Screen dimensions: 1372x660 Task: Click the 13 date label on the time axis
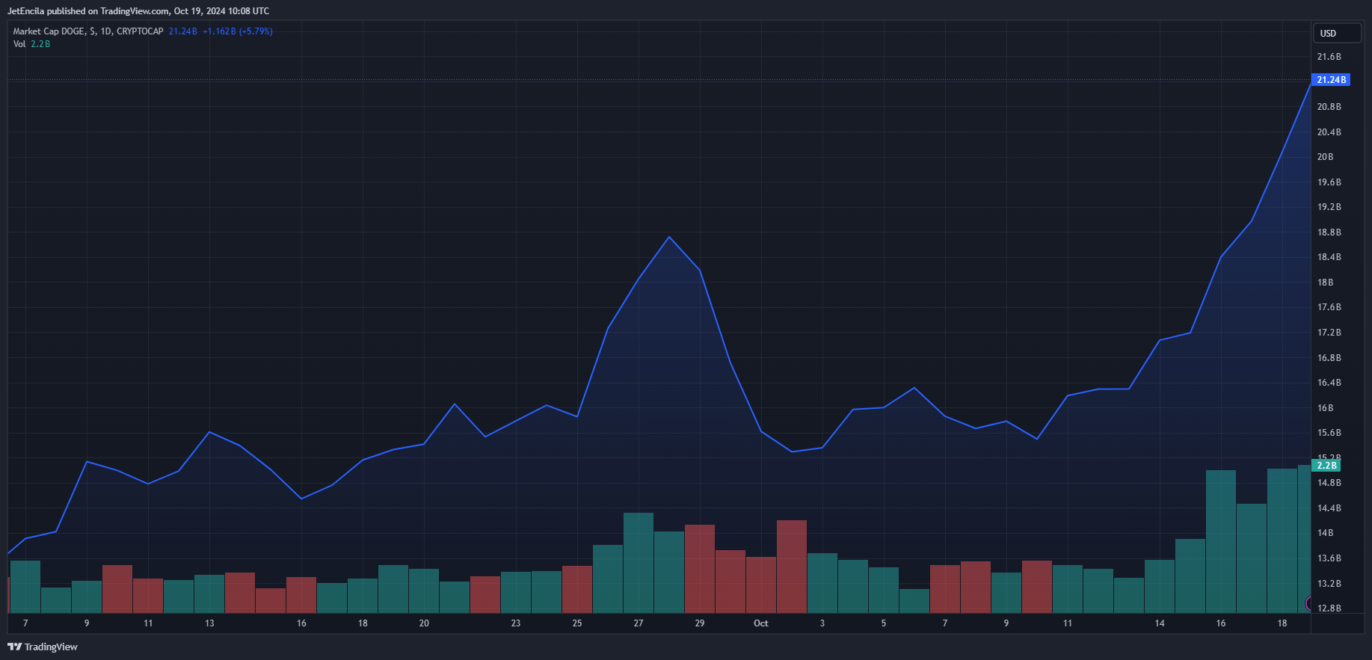click(x=209, y=623)
